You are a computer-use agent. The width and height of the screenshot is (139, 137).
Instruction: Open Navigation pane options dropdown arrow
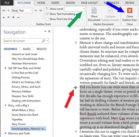coord(45,31)
